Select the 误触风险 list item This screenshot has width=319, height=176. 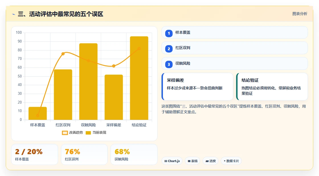click(234, 64)
